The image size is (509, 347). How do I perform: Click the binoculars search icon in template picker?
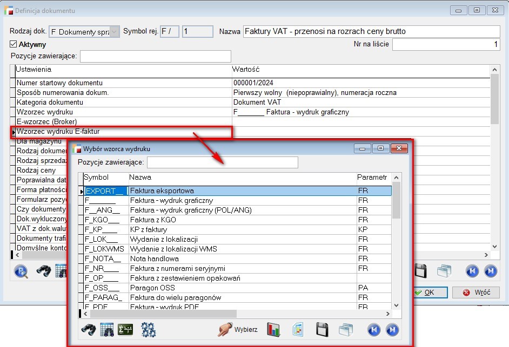(88, 329)
